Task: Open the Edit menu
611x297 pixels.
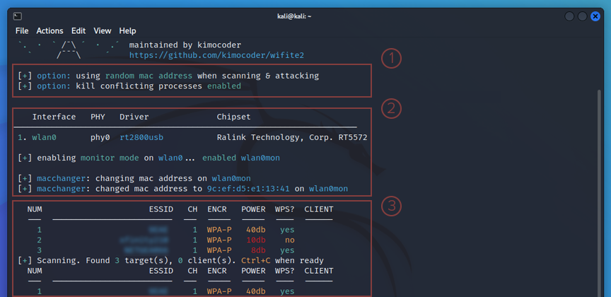Action: pos(78,31)
